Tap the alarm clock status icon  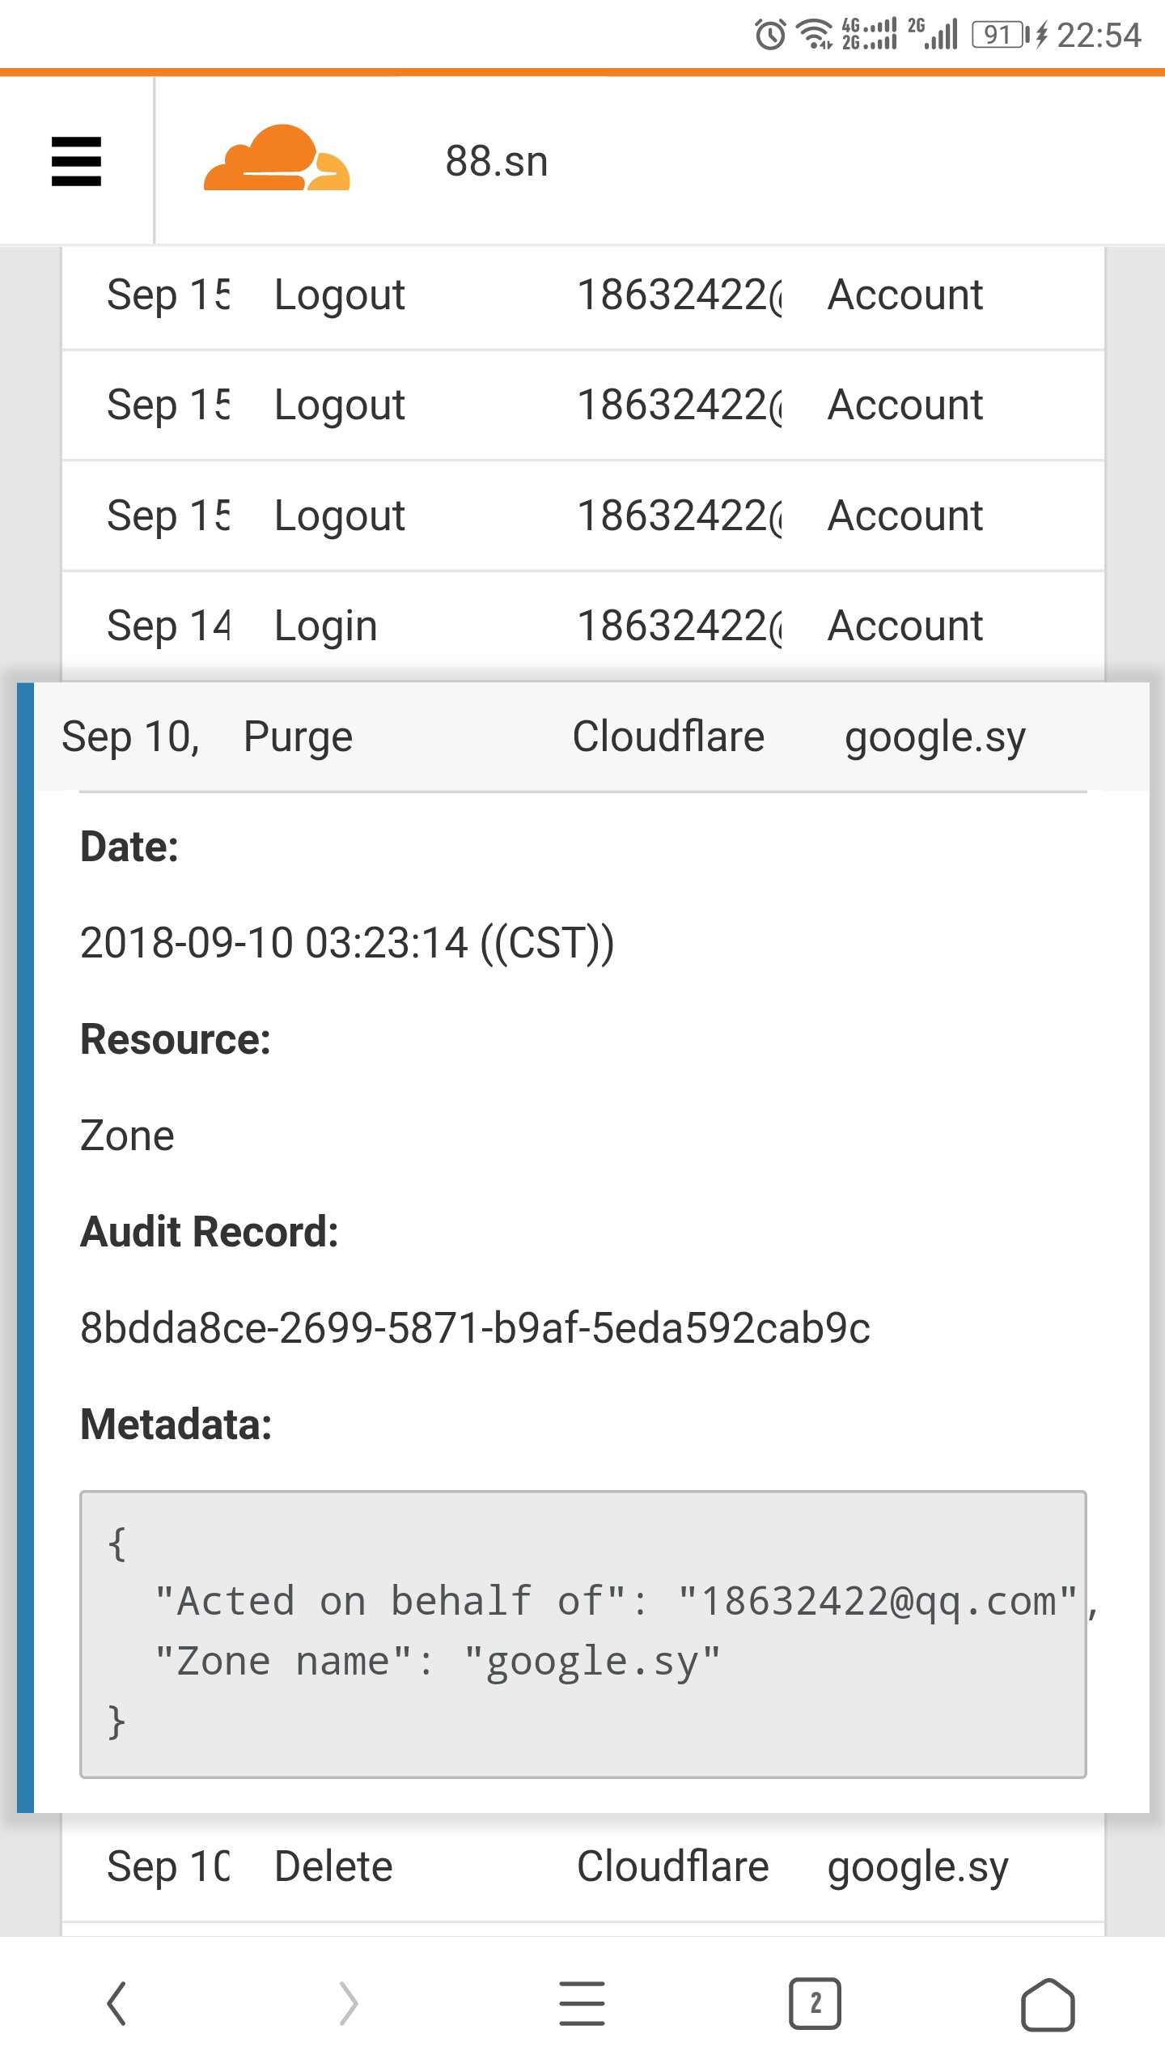pos(770,34)
